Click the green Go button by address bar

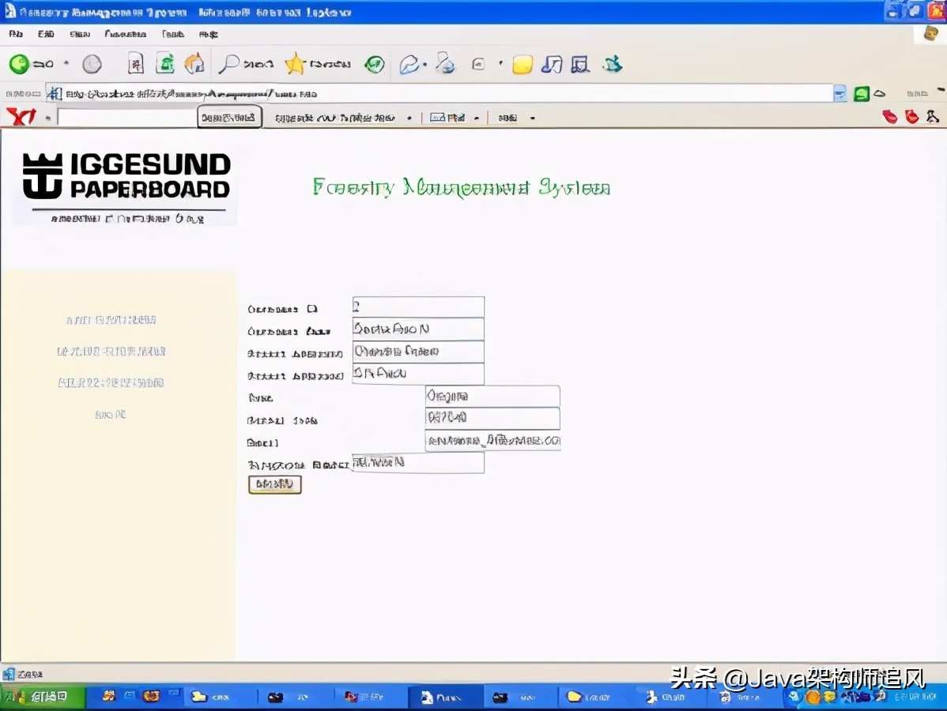[x=862, y=93]
